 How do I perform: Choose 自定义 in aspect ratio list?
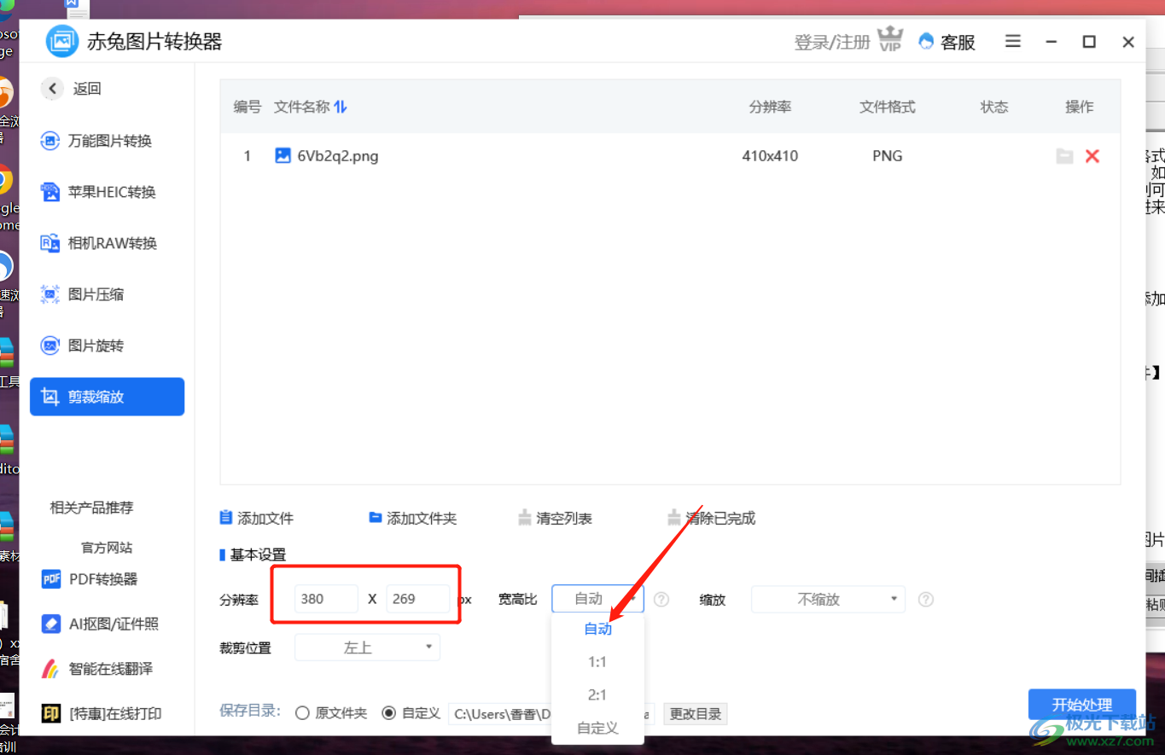click(x=597, y=728)
